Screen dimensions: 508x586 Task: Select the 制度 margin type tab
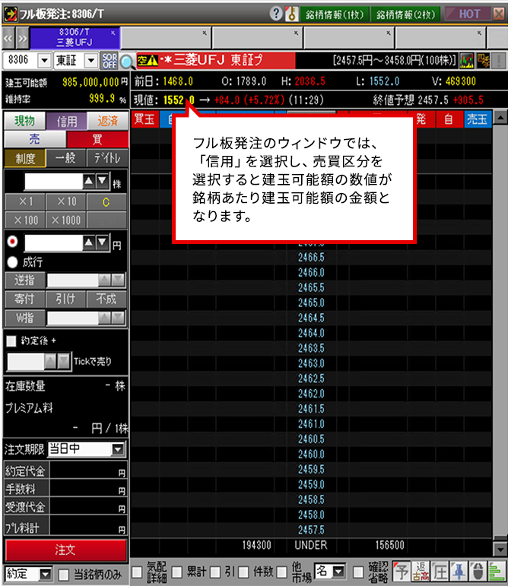pyautogui.click(x=25, y=158)
